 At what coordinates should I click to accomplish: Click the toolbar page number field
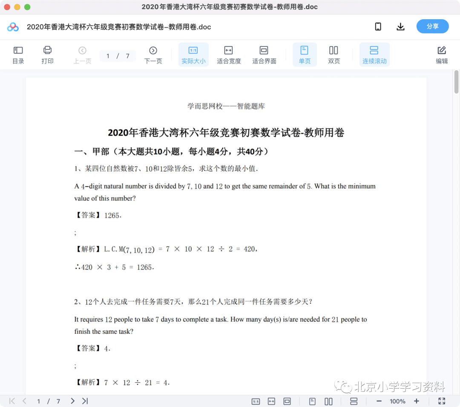(118, 56)
